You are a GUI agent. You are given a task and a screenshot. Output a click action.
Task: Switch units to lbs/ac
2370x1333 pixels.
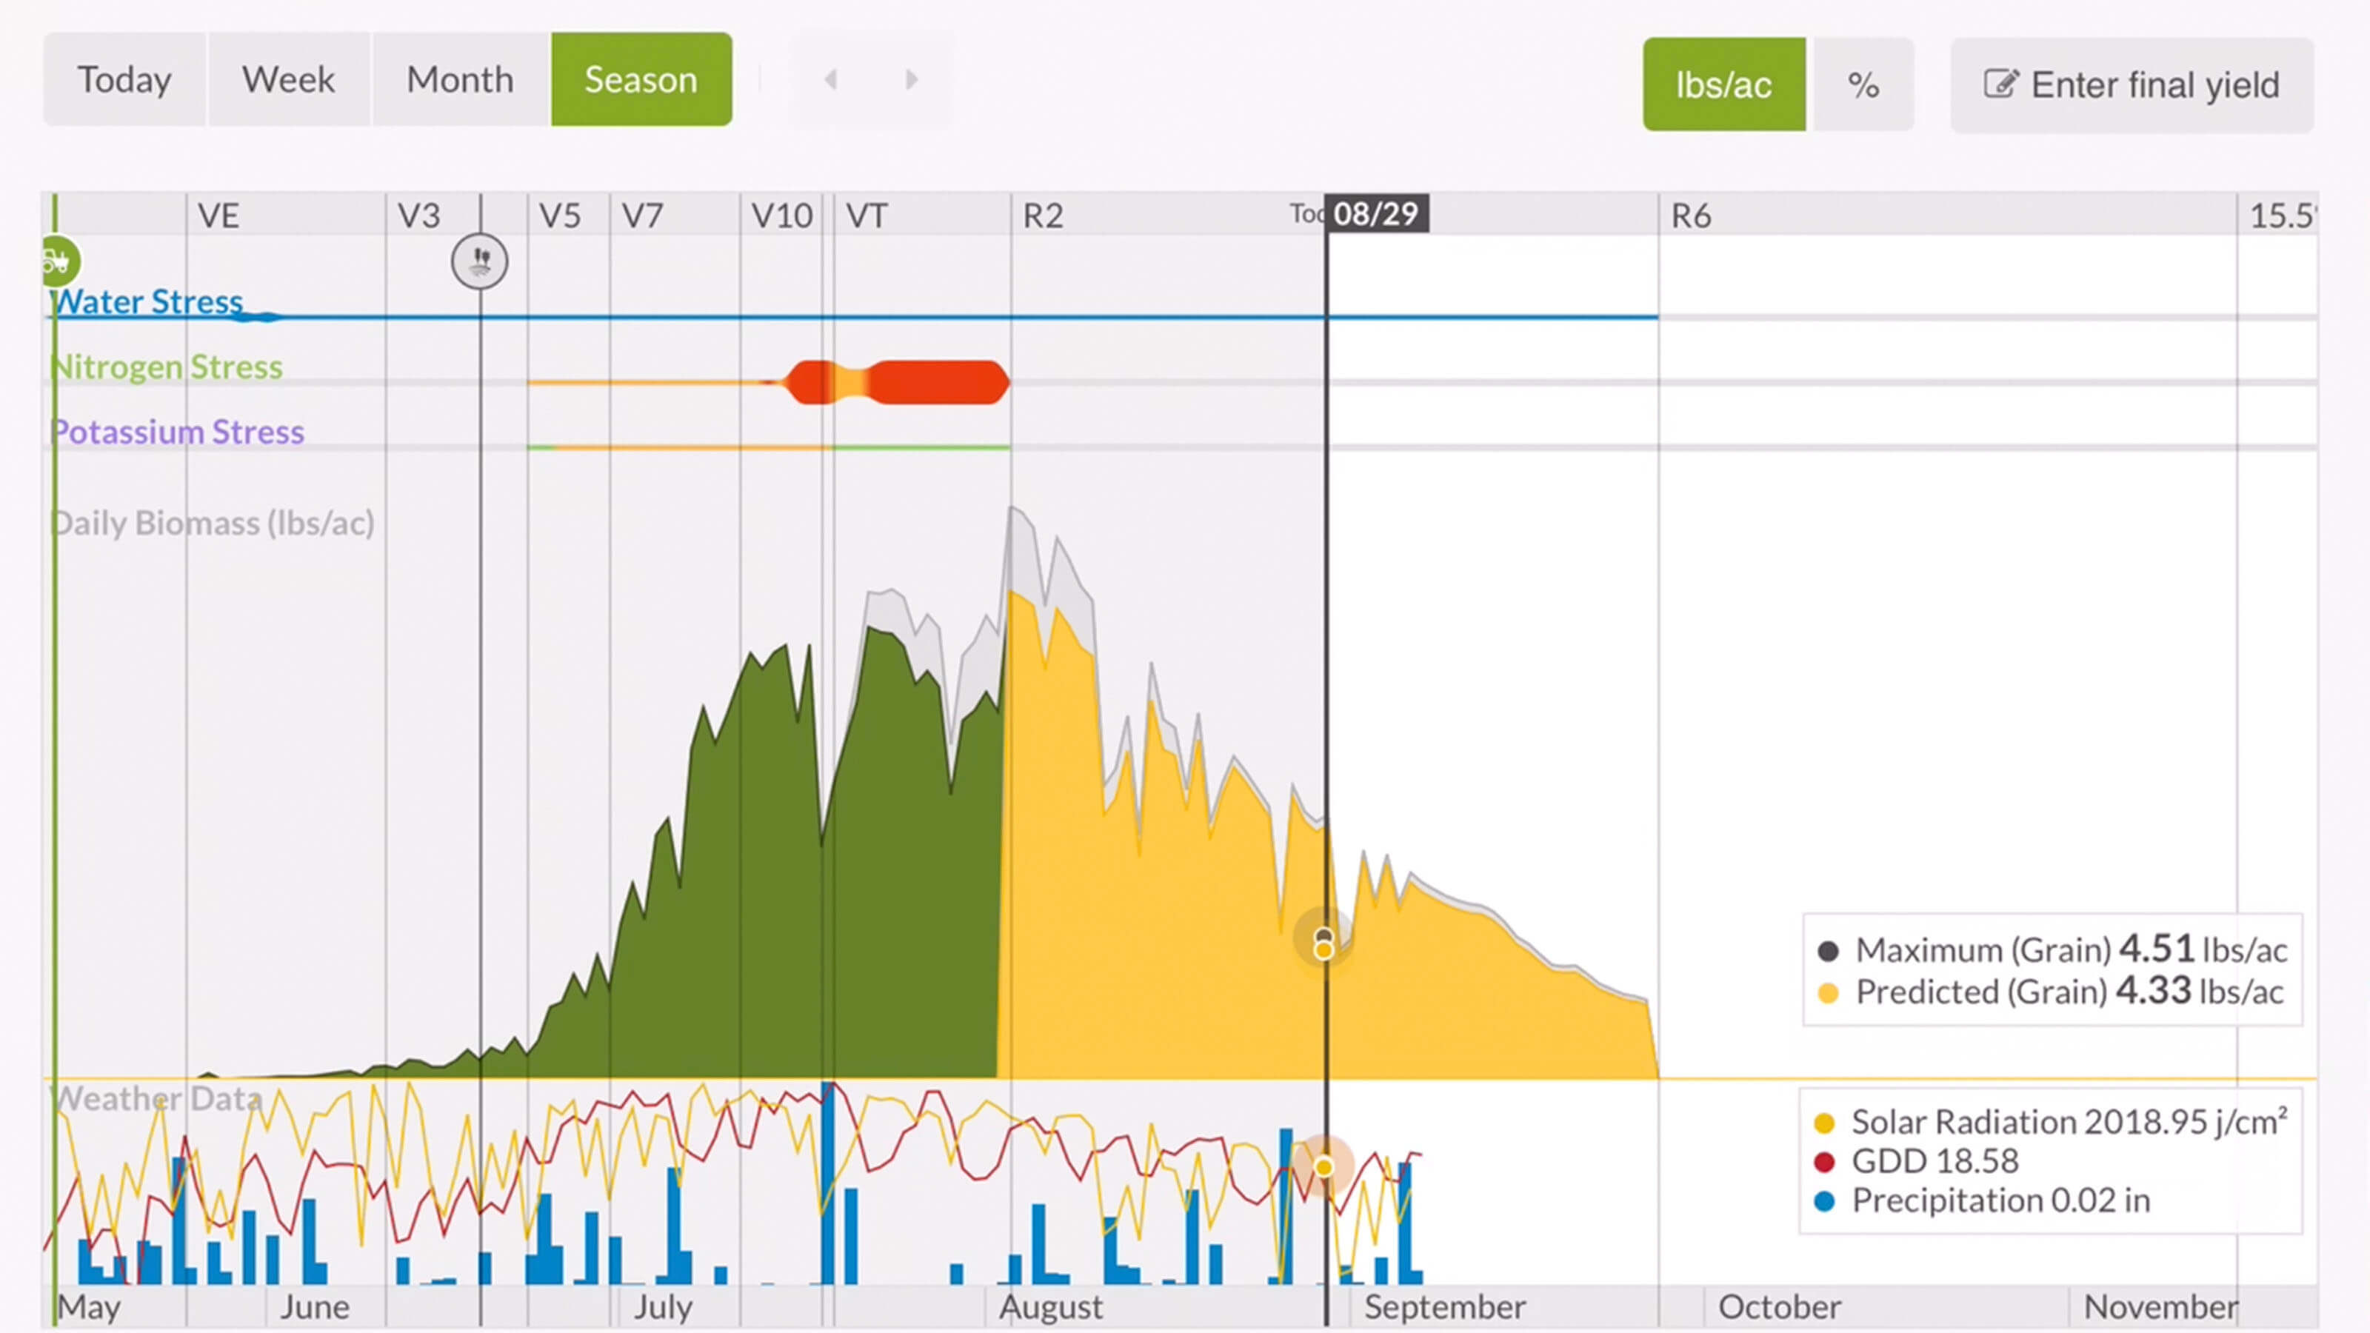(1723, 84)
